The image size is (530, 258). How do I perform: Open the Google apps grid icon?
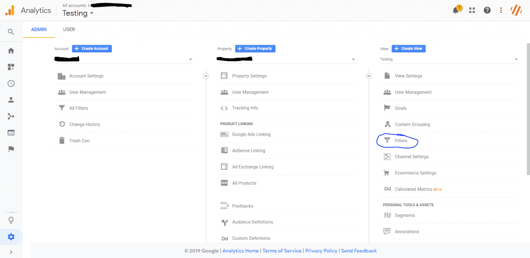[472, 10]
